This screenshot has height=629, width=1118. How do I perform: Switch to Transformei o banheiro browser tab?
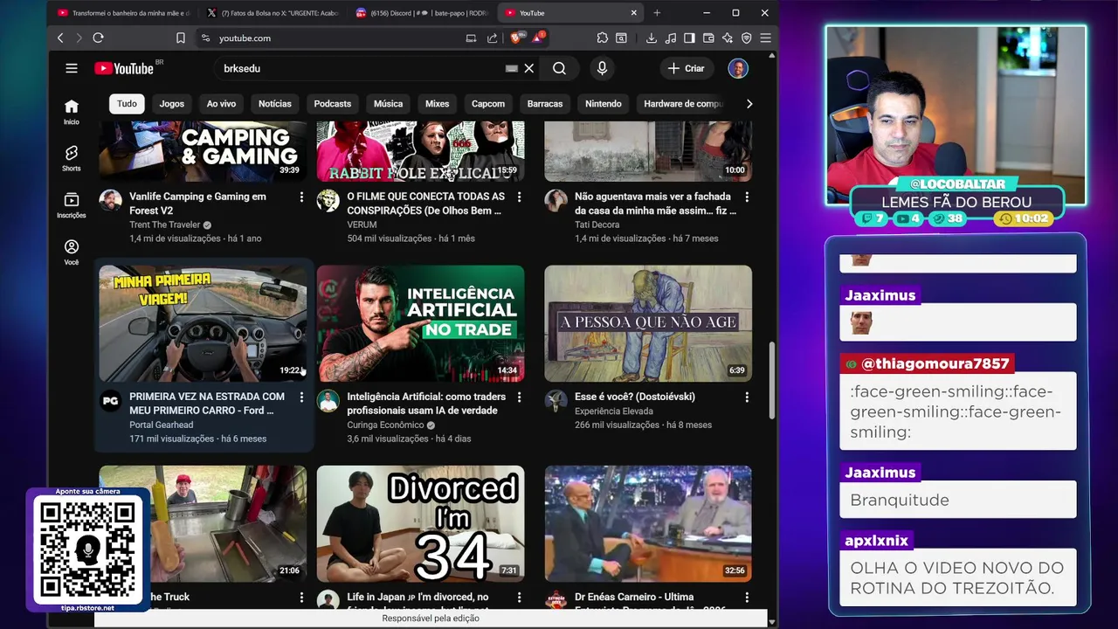(122, 13)
